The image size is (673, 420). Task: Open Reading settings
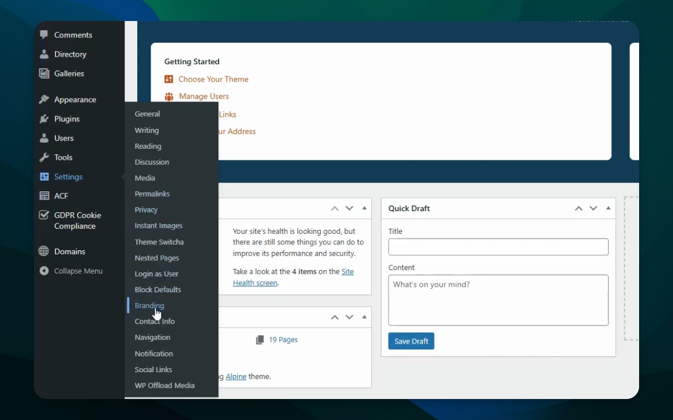pos(148,146)
